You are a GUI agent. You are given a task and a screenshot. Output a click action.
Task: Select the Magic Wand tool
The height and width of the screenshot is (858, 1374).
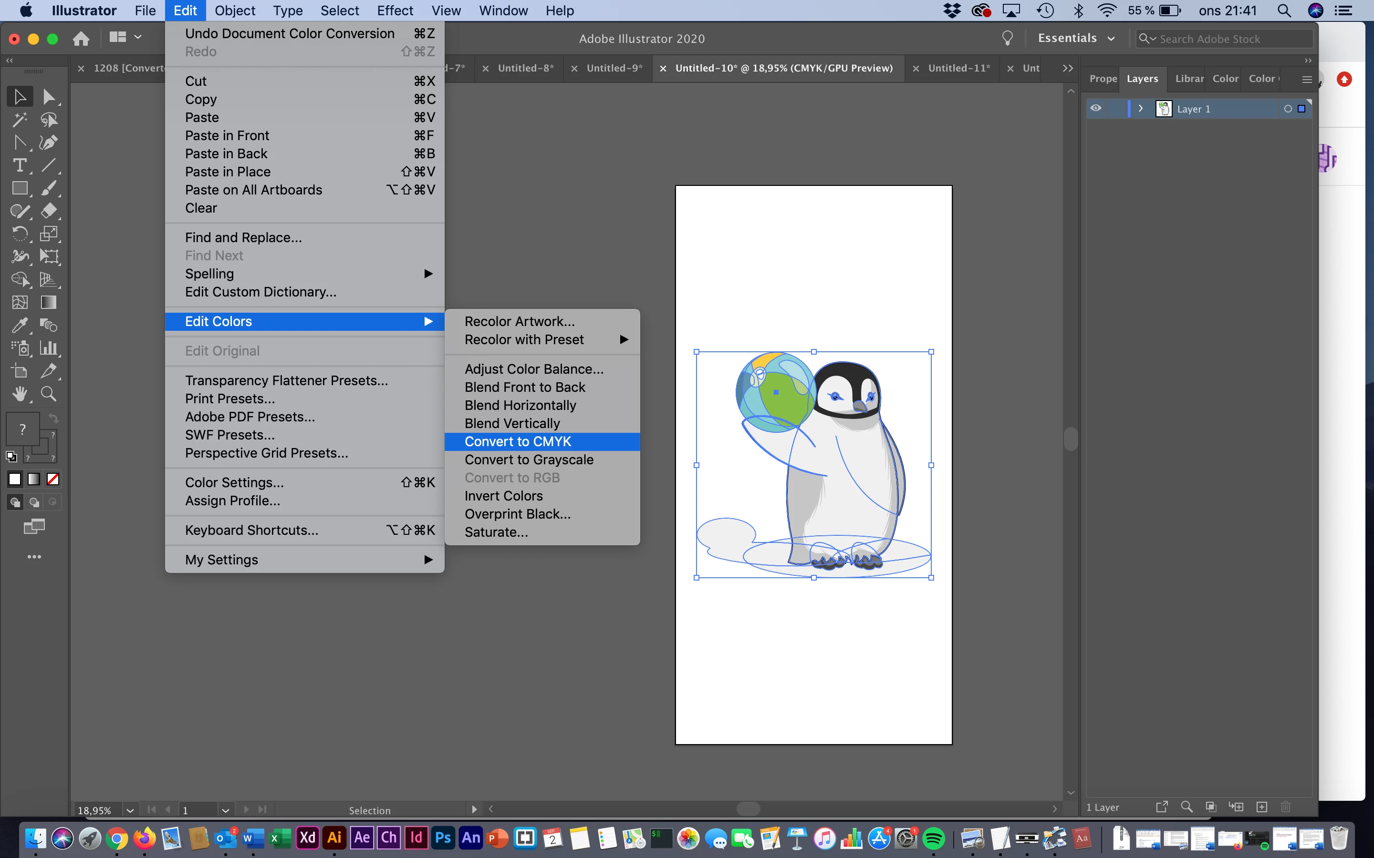coord(19,120)
